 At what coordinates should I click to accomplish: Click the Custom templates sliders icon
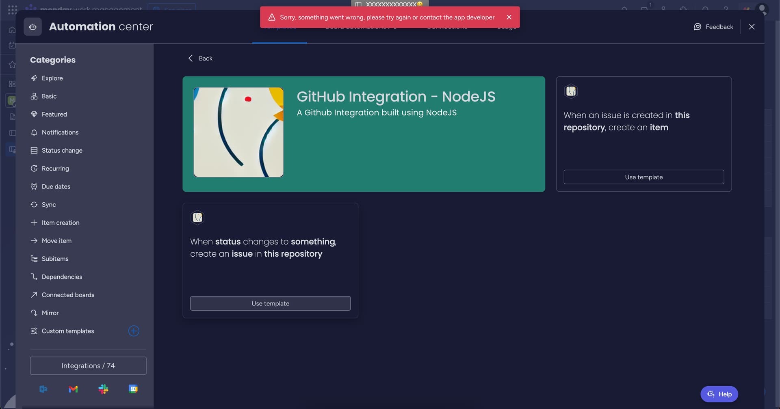point(34,331)
